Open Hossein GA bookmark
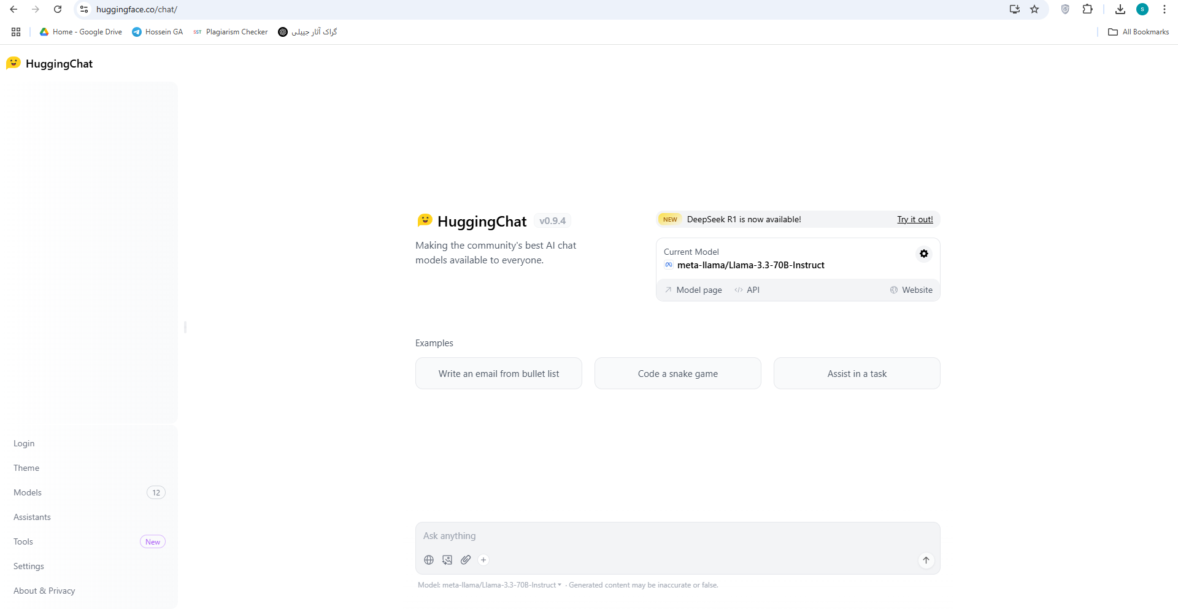Screen dimensions: 1178x609 pos(158,32)
